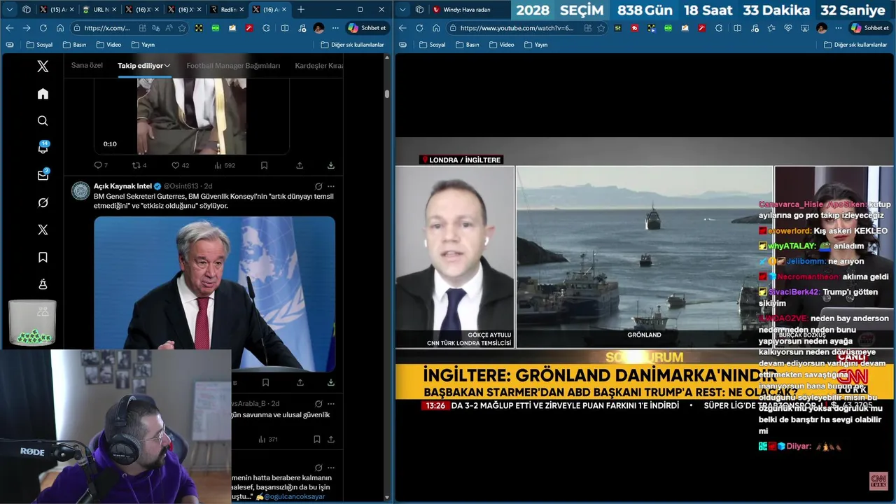
Task: Open workspaces icon in X browser window
Action: pyautogui.click(x=27, y=9)
